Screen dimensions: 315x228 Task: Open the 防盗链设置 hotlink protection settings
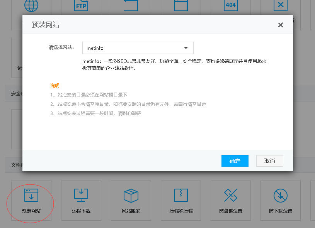(231, 201)
